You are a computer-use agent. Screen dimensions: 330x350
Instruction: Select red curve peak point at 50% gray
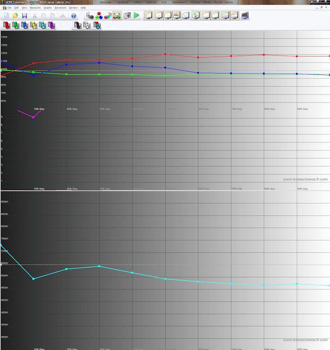tap(165, 54)
